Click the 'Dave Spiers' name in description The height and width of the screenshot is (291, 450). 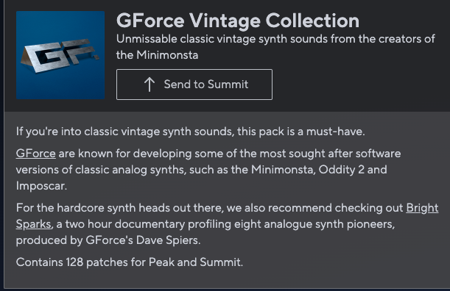point(168,240)
